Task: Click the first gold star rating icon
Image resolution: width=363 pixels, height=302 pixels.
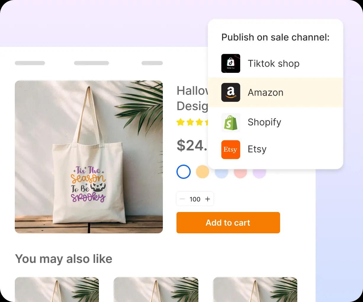Action: [x=181, y=122]
